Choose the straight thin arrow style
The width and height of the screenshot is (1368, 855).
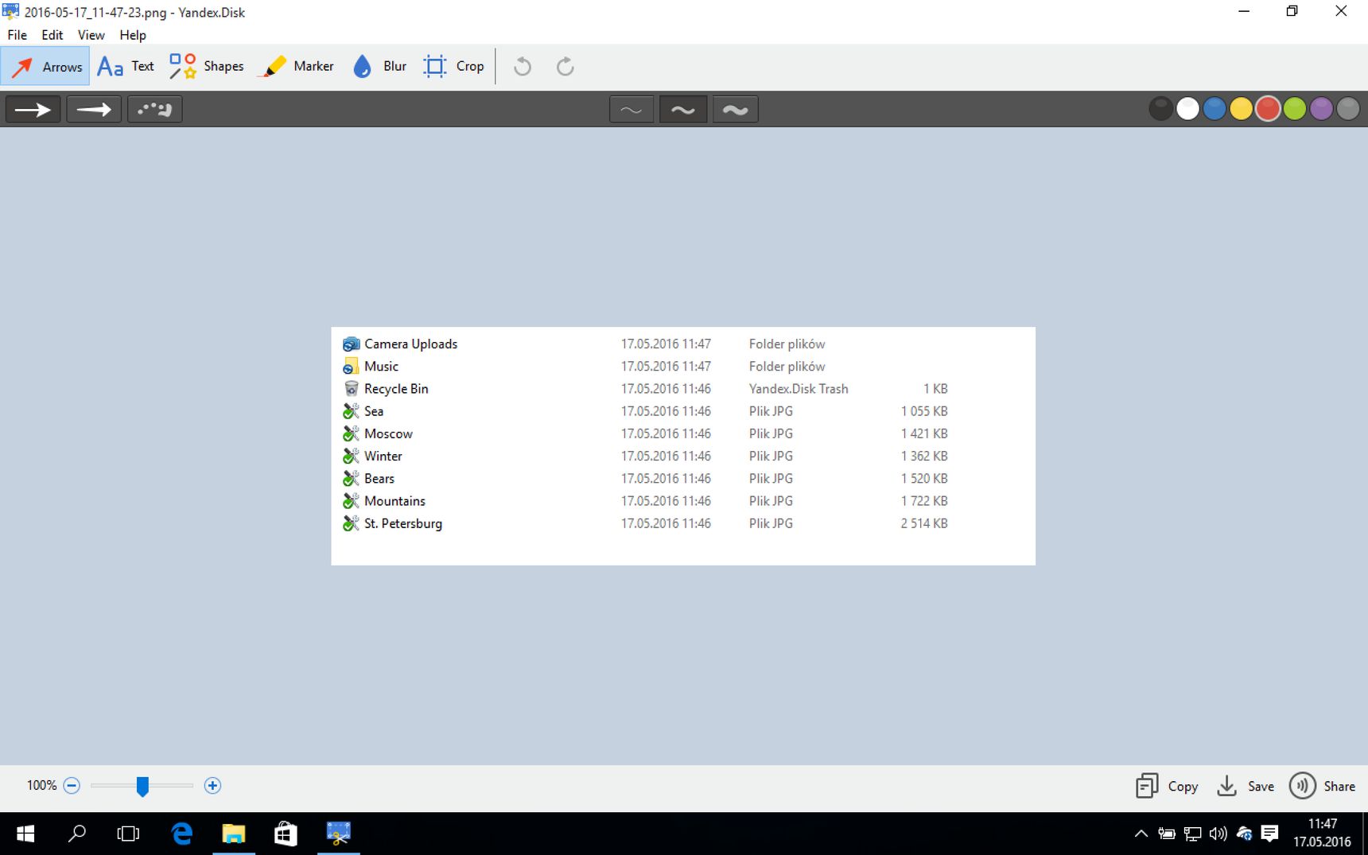tap(33, 109)
